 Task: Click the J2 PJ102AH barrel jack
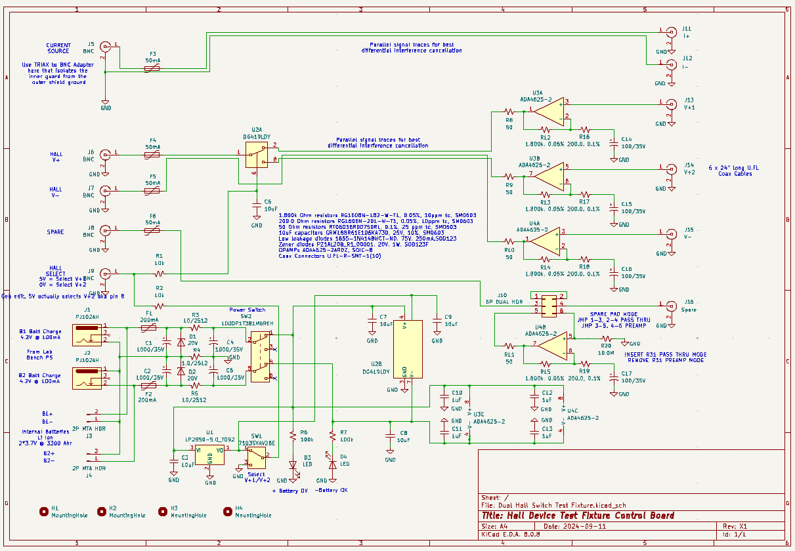(x=85, y=378)
